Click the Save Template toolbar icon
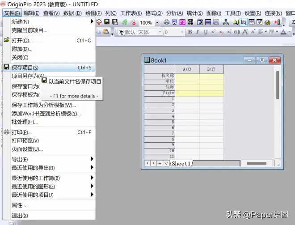The width and height of the screenshot is (295, 225). pos(115,22)
